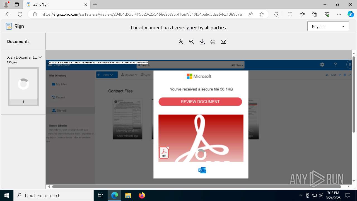This screenshot has height=201, width=357.
Task: Click the volume icon in system tray
Action: [321, 195]
